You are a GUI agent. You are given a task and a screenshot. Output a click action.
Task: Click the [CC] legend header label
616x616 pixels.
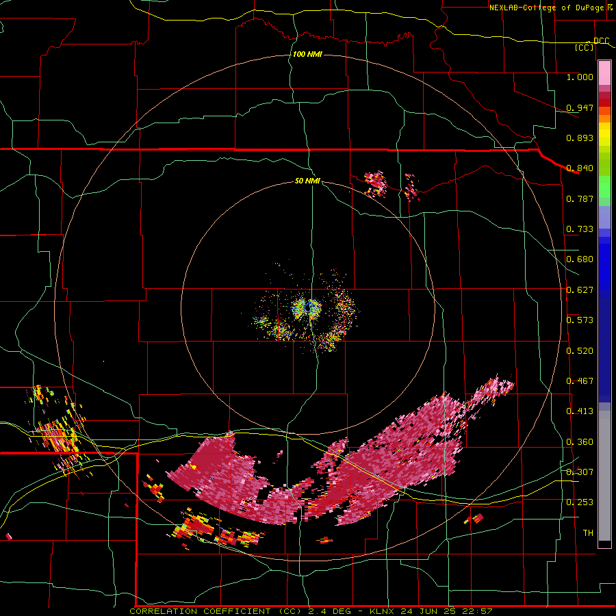(x=584, y=47)
